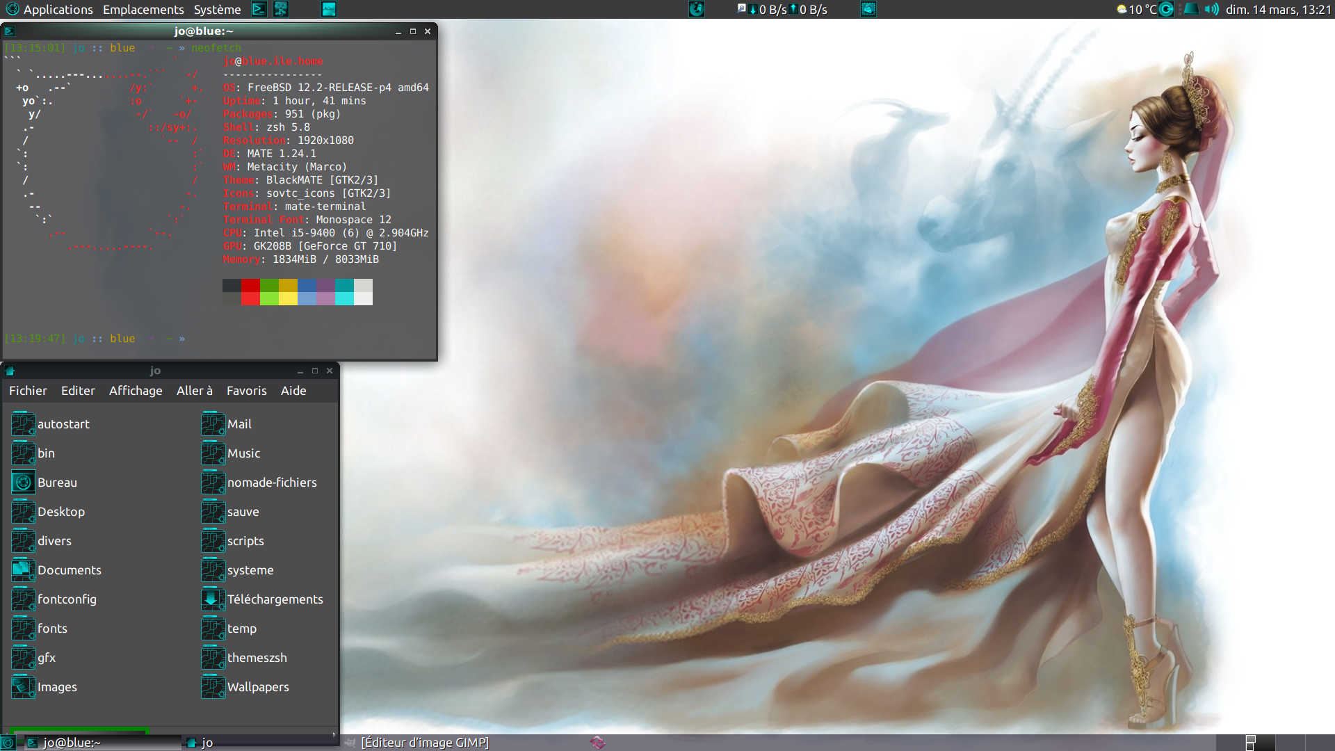Click the weather 10 °C applet
Image resolution: width=1335 pixels, height=751 pixels.
click(1136, 9)
